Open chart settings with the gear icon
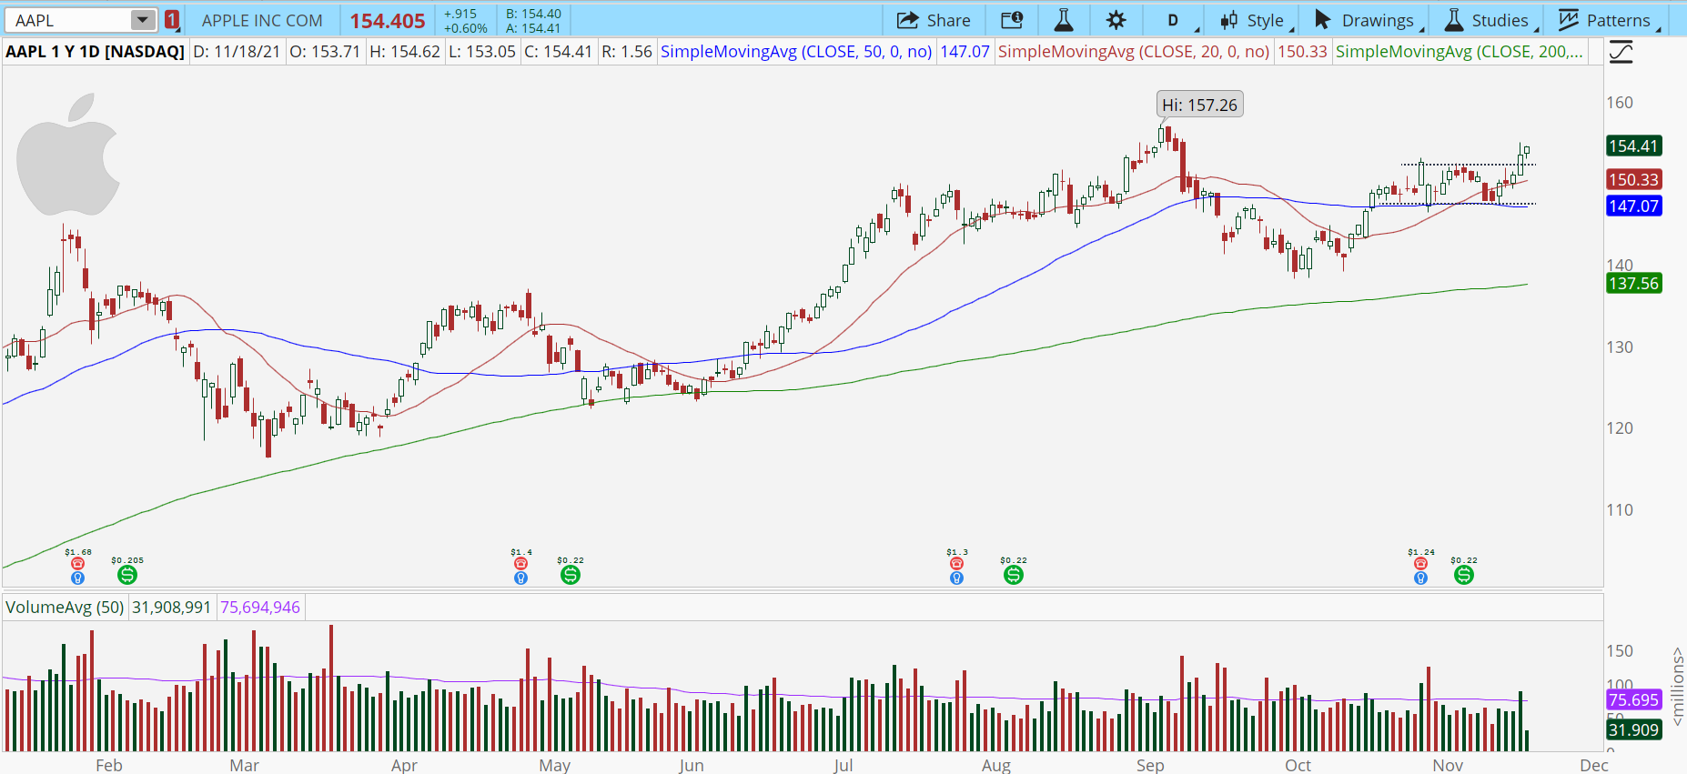 pyautogui.click(x=1116, y=20)
